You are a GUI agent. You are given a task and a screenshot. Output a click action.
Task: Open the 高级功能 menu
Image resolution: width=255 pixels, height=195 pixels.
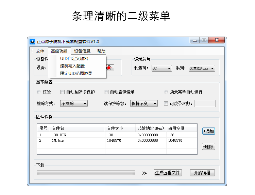(59, 51)
